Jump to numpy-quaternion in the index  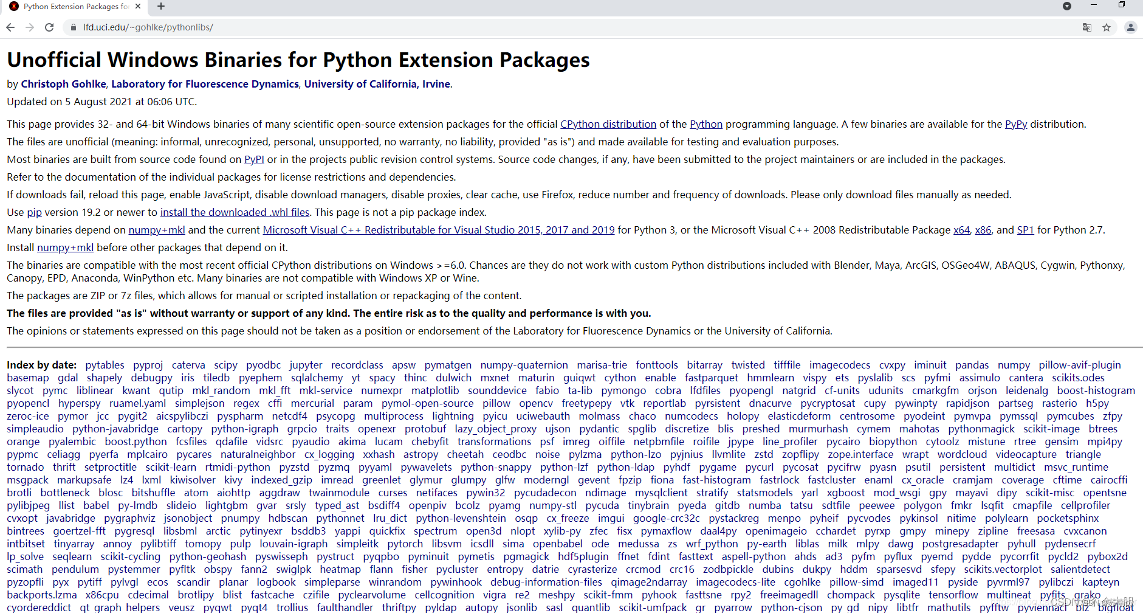tap(524, 365)
